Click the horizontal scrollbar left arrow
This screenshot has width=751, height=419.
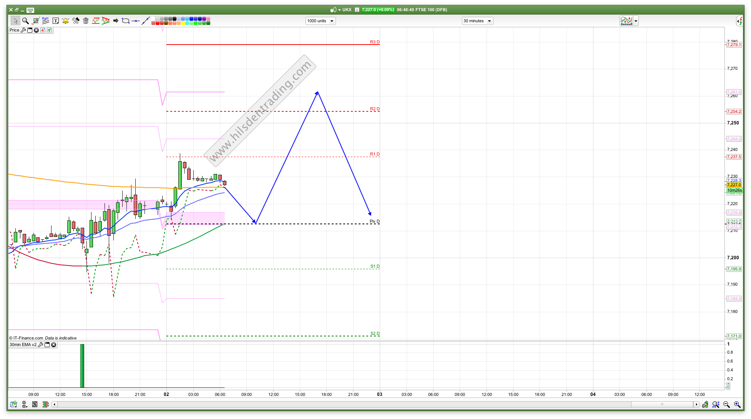pyautogui.click(x=55, y=404)
